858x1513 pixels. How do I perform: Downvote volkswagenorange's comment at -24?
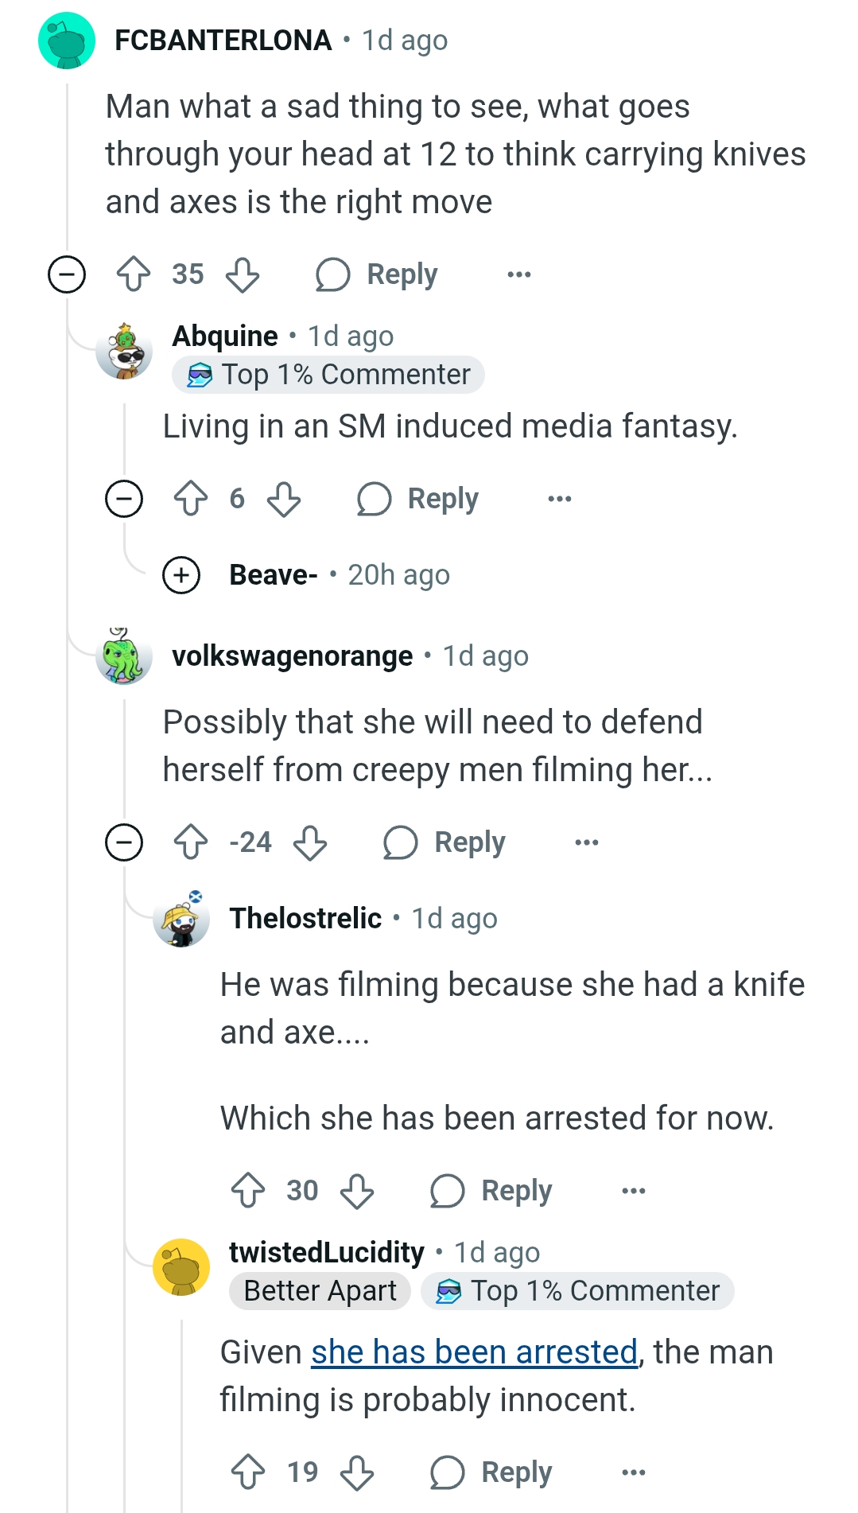pyautogui.click(x=310, y=842)
